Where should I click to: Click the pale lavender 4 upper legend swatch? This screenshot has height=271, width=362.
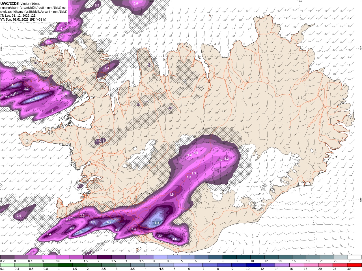tap(160, 257)
